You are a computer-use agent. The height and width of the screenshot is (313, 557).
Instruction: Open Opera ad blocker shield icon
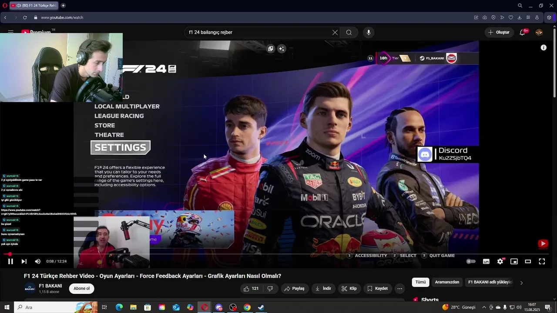[x=493, y=17]
